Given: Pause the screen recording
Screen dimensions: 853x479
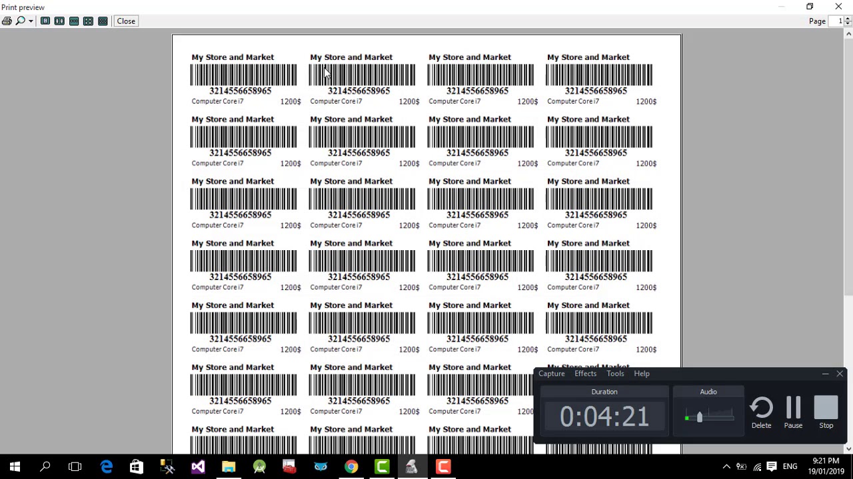Looking at the screenshot, I should (793, 412).
